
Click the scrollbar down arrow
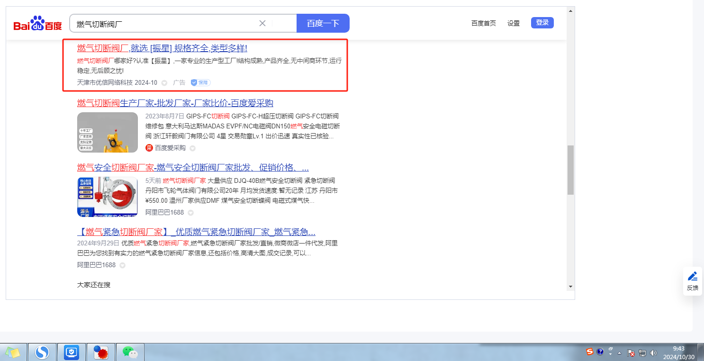tap(570, 287)
